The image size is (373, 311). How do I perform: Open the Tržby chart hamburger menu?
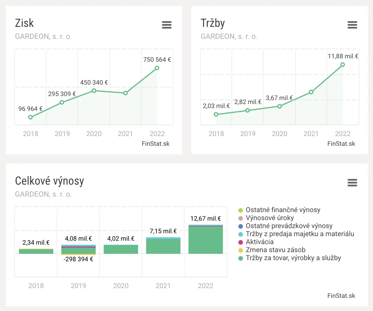pyautogui.click(x=352, y=25)
